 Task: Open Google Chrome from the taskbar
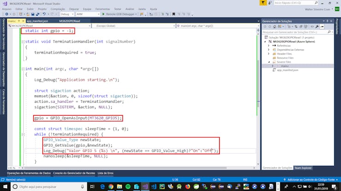(x=111, y=187)
